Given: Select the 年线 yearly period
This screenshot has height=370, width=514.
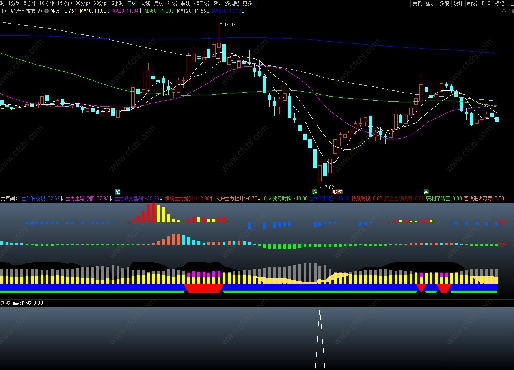Looking at the screenshot, I should click(172, 3).
